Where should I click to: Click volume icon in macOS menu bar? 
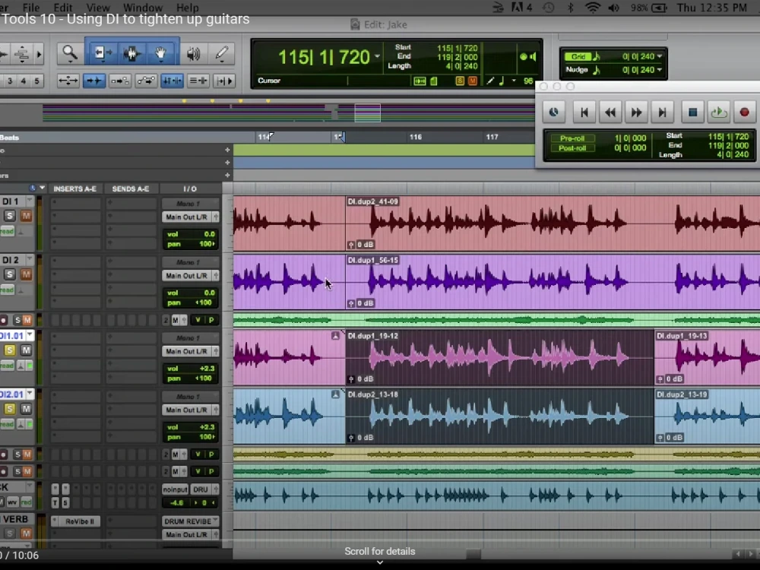point(613,8)
